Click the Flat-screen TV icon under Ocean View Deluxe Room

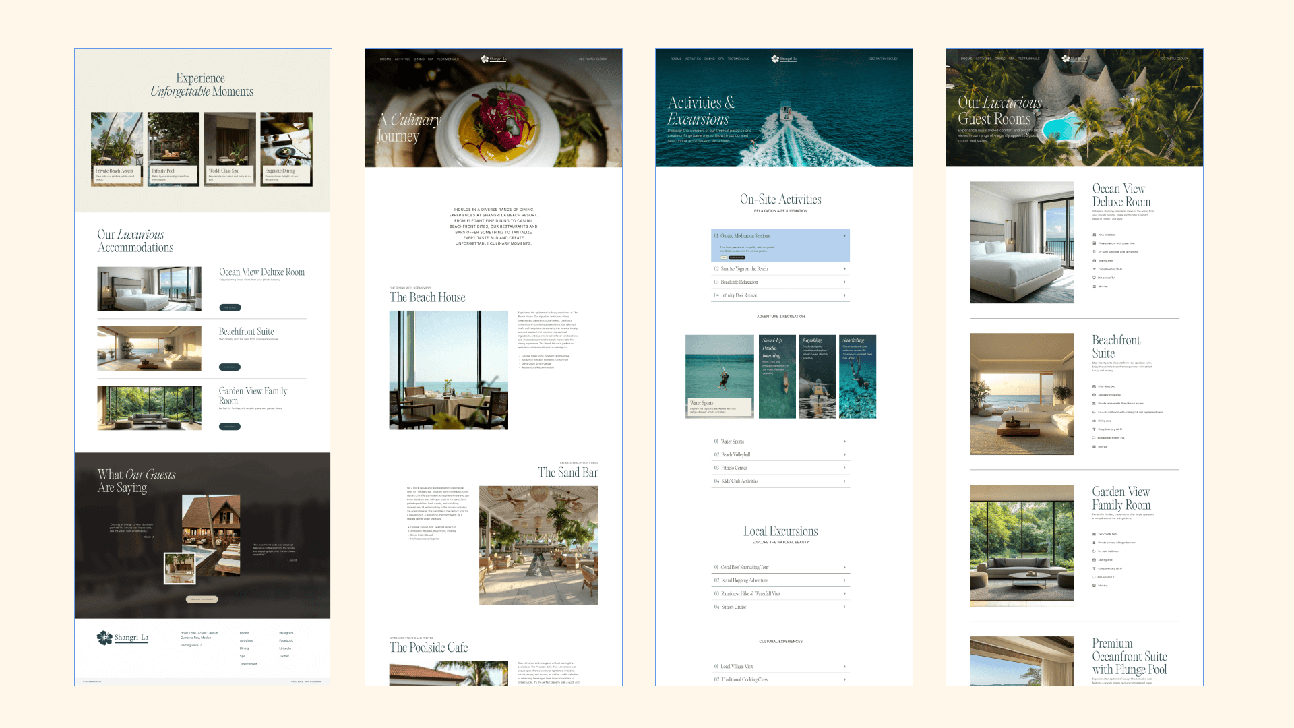[1094, 278]
